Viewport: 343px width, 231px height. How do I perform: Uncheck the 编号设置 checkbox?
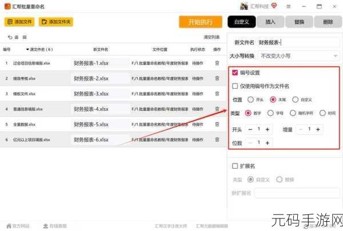[235, 73]
